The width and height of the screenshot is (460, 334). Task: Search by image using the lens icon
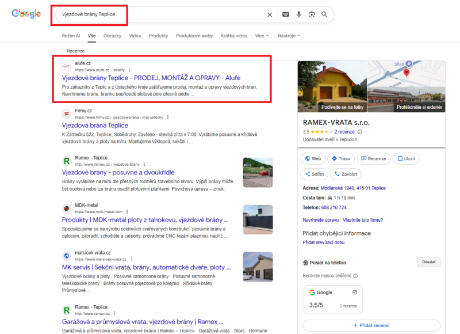point(312,14)
